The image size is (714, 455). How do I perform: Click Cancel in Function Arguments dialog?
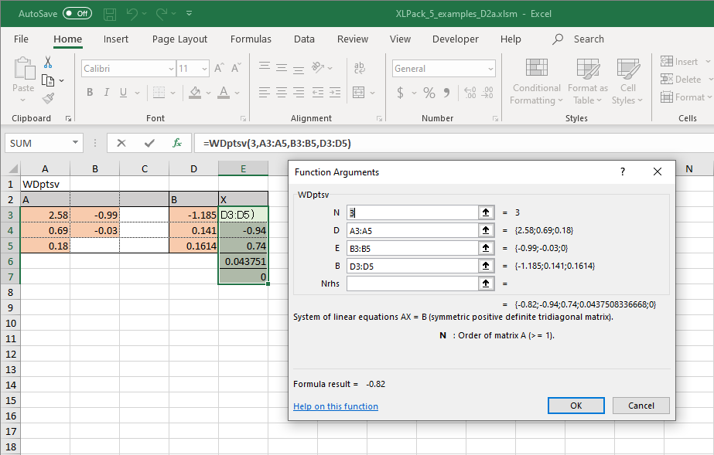coord(641,406)
